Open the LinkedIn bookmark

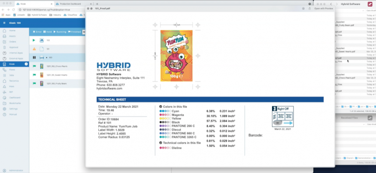point(19,15)
